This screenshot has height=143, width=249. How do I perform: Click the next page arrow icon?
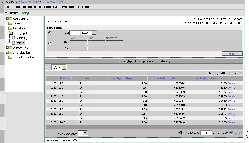point(236,133)
